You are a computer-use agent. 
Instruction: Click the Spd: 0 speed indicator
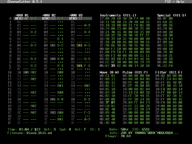[x=65, y=130]
